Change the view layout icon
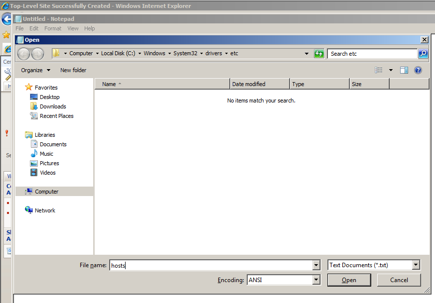Viewport: 435px width, 303px height. pyautogui.click(x=378, y=70)
